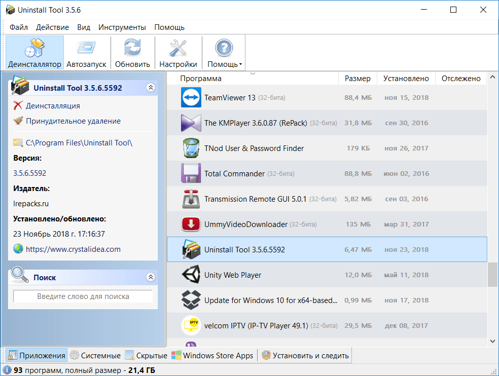499x376 pixels.
Task: Click the Total Commander floppy icon
Action: 191,173
